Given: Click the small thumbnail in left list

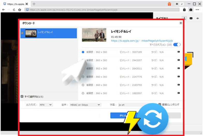Looking at the screenshot, I should (31, 33).
